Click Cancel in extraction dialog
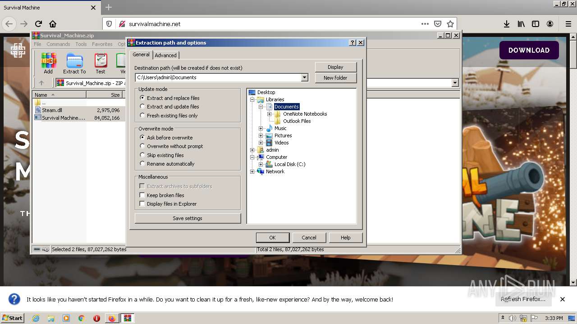This screenshot has width=577, height=324. [x=309, y=238]
